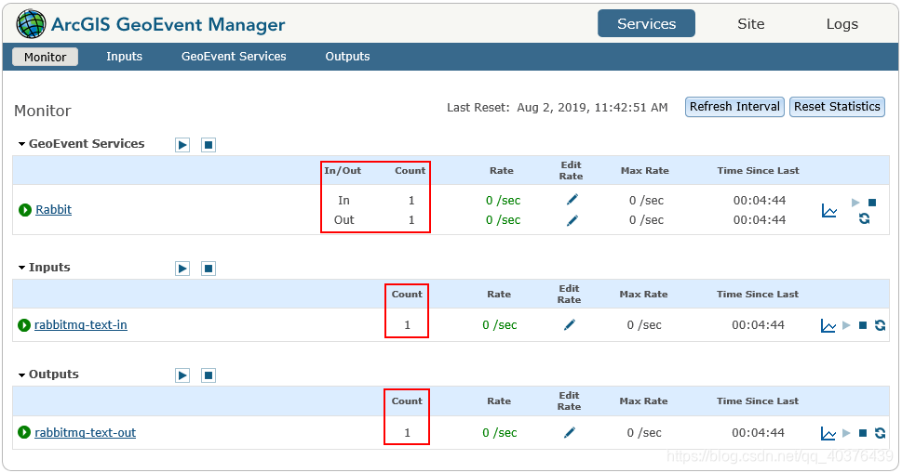Click the ArcGIS GeoEvent Manager globe logo

[x=31, y=24]
